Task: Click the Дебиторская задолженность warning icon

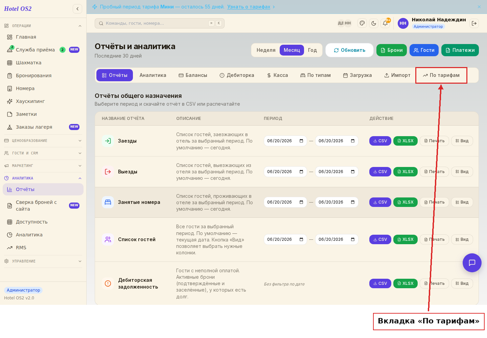Action: point(108,283)
